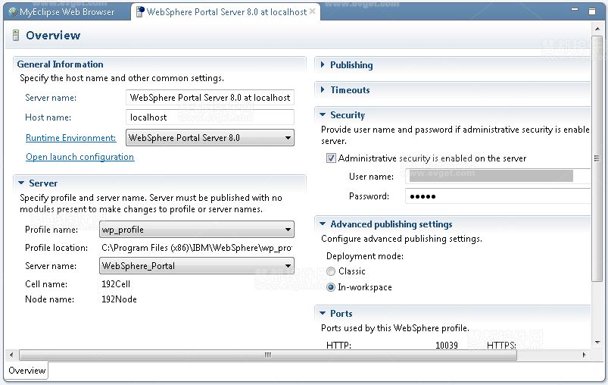This screenshot has width=608, height=385.
Task: Collapse the Server section
Action: click(21, 183)
